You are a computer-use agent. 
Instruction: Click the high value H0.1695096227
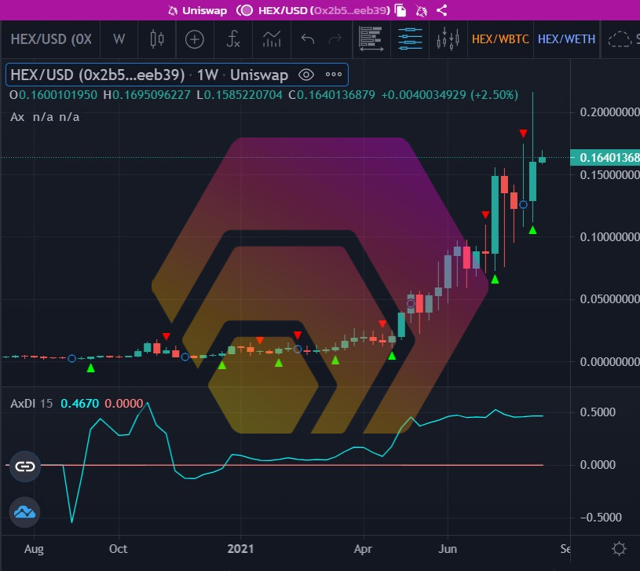tap(147, 95)
